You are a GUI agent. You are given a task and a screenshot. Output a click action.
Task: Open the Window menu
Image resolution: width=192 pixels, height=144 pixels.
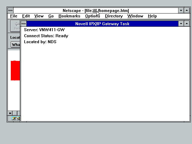click(x=135, y=16)
